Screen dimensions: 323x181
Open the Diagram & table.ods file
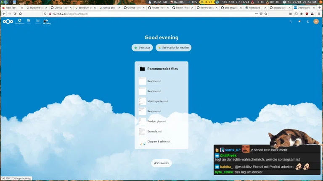click(159, 142)
